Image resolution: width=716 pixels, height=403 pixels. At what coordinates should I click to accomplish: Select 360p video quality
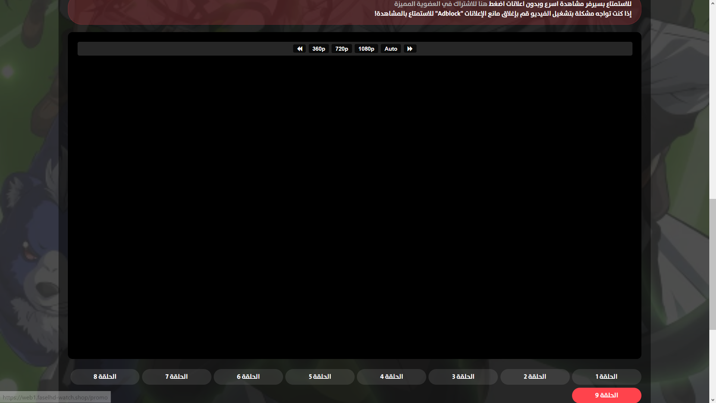tap(318, 49)
